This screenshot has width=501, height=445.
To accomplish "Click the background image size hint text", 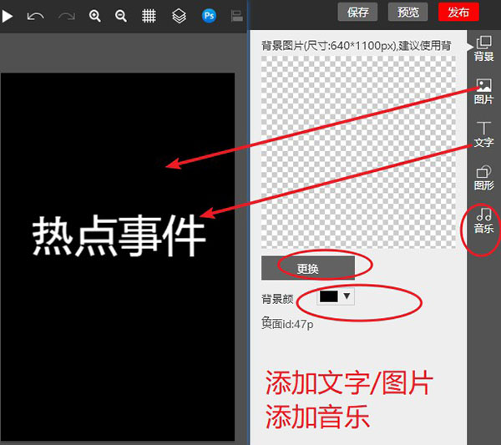I will [357, 46].
